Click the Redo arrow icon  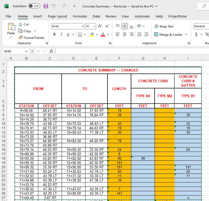pyautogui.click(x=64, y=6)
